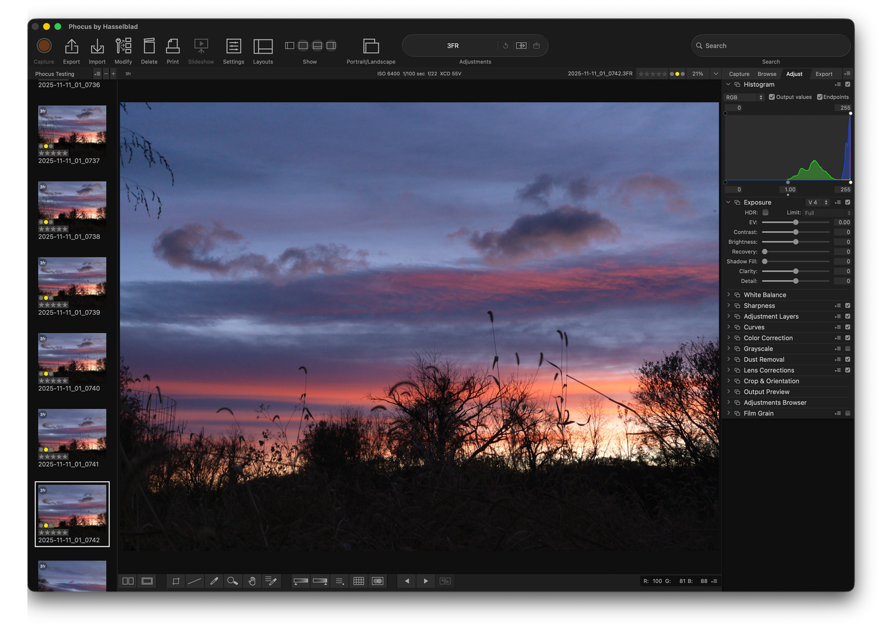Select the adjustment brush list tool
Screen dimensions: 882x628
[271, 581]
